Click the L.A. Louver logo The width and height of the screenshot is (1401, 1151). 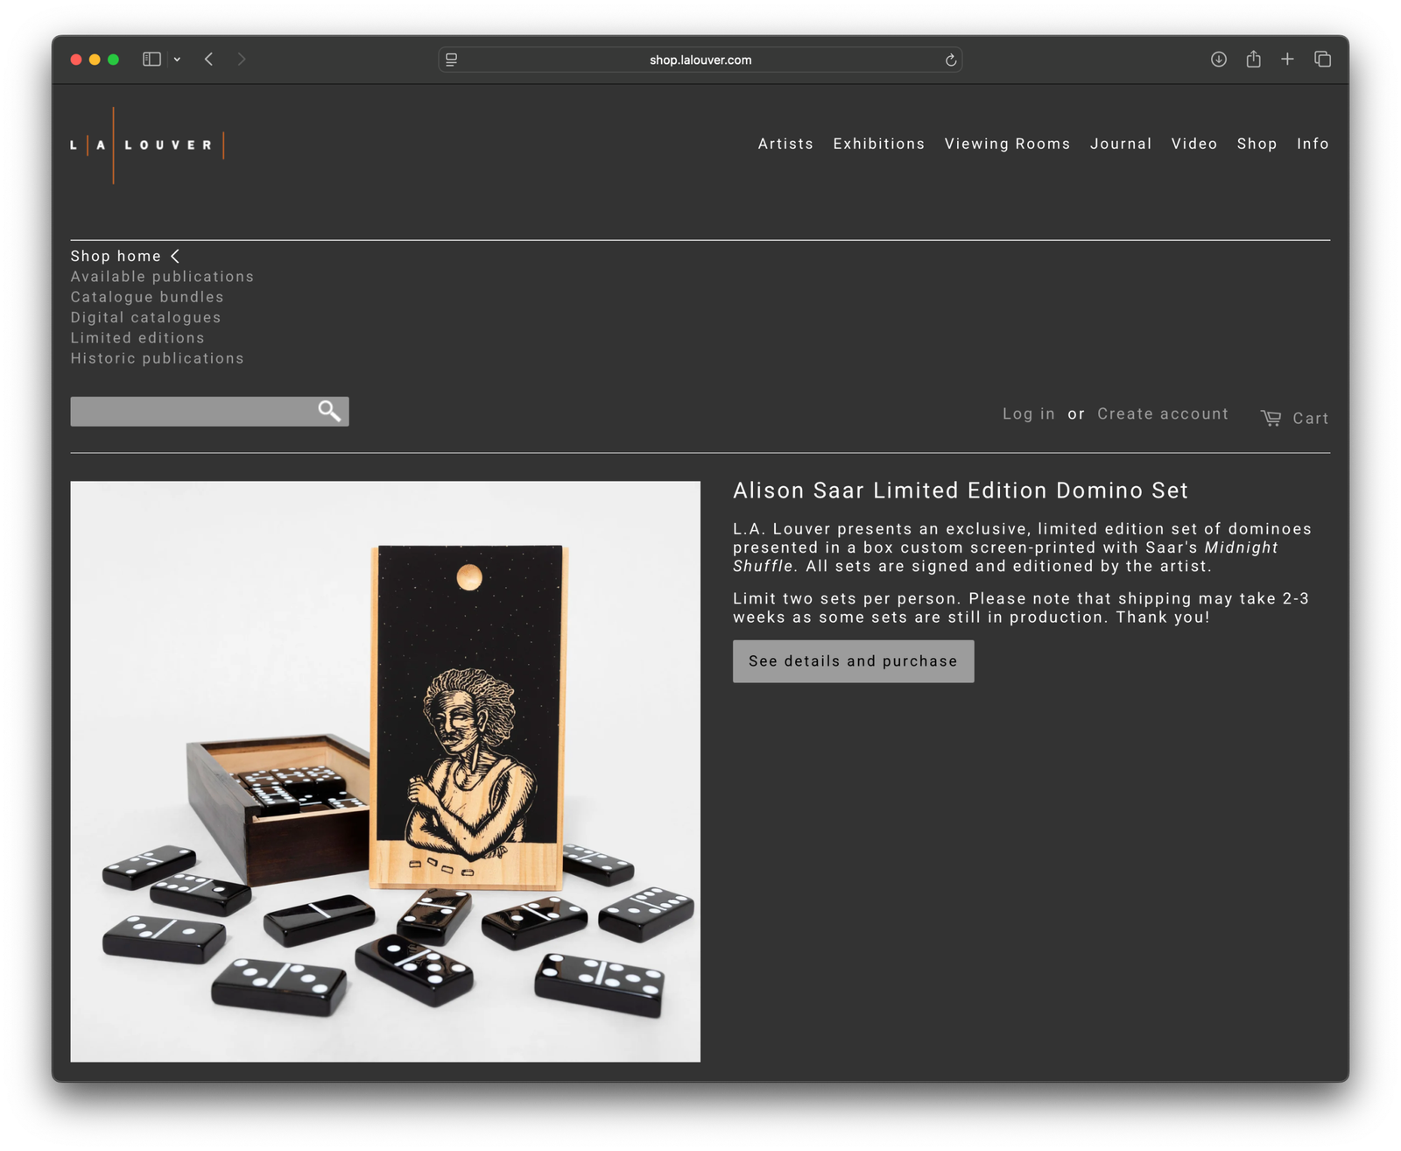click(x=147, y=145)
